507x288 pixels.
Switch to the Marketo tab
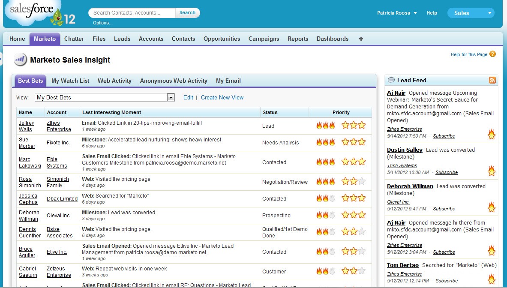(45, 39)
